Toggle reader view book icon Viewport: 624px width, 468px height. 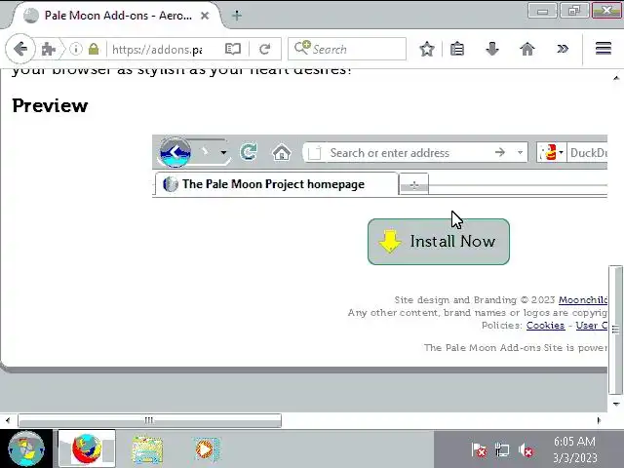pos(233,49)
